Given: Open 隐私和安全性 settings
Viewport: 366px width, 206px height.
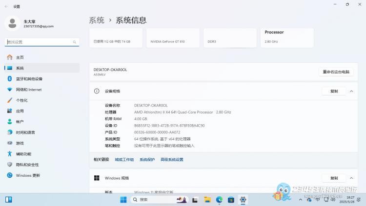Looking at the screenshot, I should click(x=42, y=165).
